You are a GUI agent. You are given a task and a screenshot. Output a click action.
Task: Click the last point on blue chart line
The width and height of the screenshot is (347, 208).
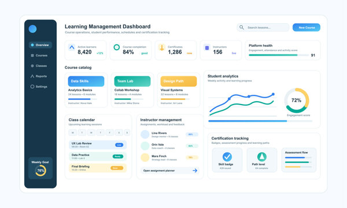pos(273,94)
